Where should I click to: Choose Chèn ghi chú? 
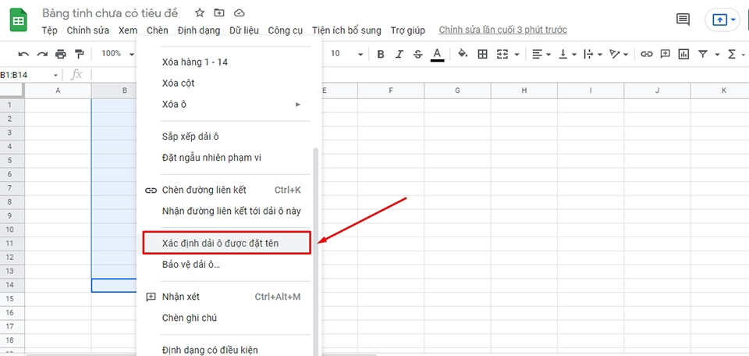click(229, 318)
